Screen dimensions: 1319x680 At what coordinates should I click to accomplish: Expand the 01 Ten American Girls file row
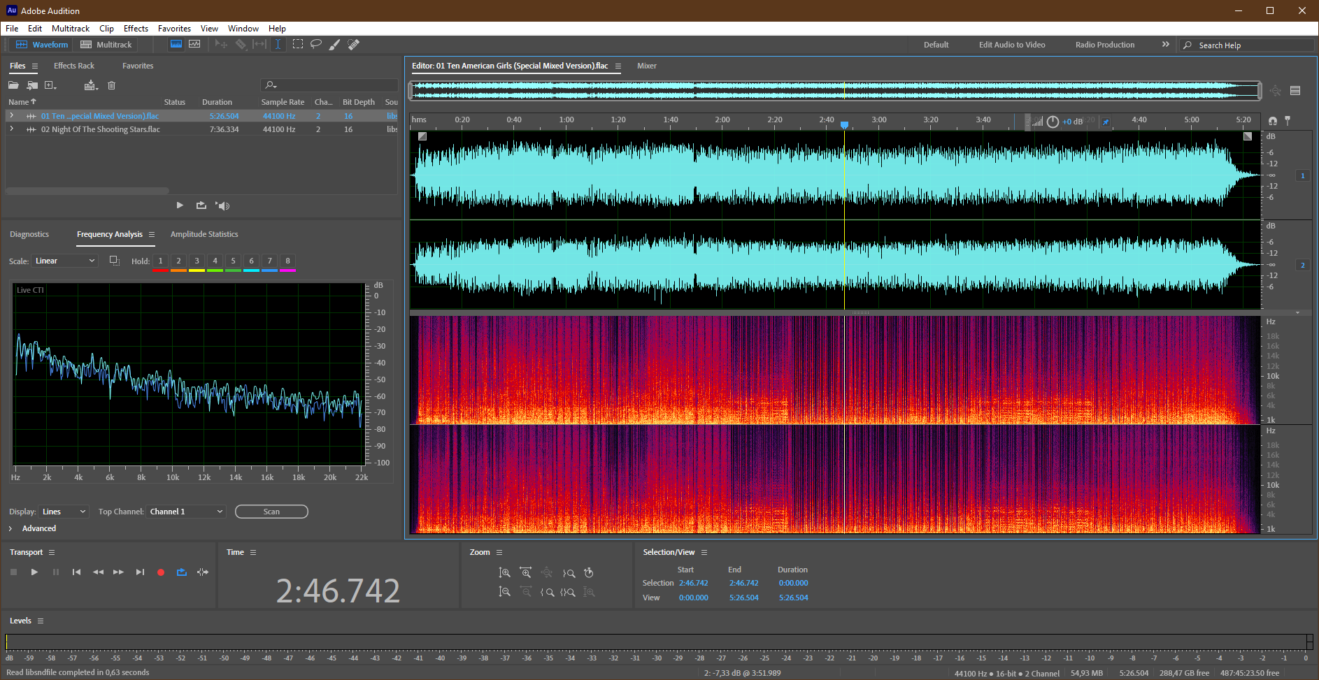click(11, 115)
